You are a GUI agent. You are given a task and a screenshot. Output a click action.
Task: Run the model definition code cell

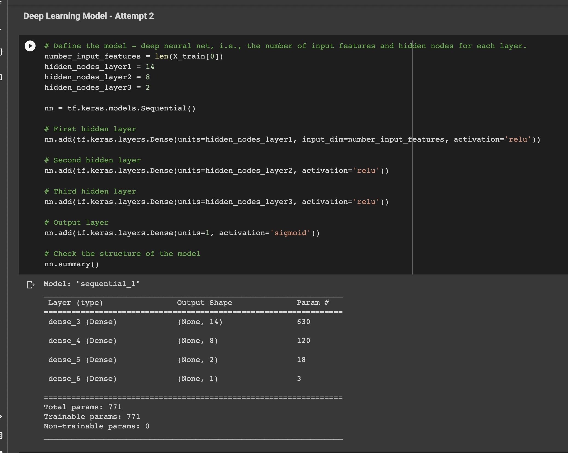point(30,46)
